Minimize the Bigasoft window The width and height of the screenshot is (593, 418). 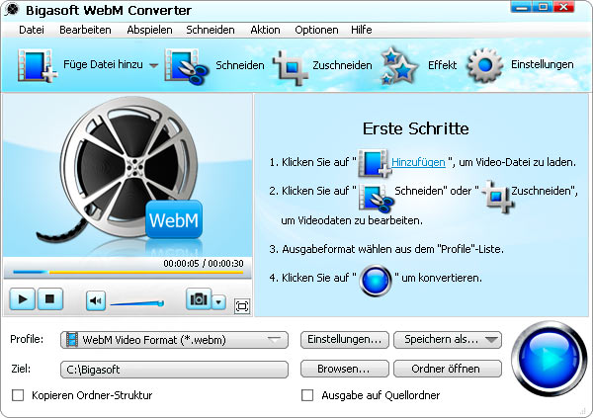[x=521, y=7]
